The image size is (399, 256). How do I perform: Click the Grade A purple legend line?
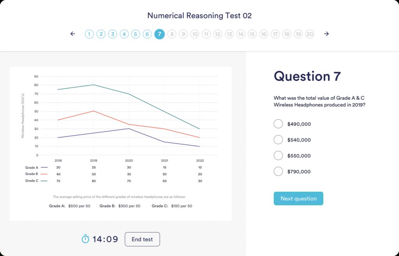[x=44, y=168]
